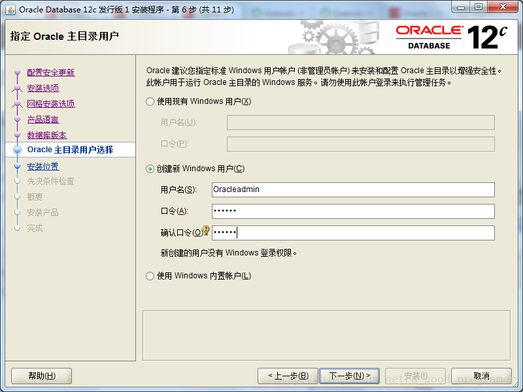
Task: Click the 新创建的用户没有 Windows 登录权限 note
Action: (x=228, y=253)
